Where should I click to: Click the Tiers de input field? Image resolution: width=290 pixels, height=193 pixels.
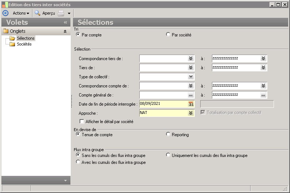[x=163, y=68]
